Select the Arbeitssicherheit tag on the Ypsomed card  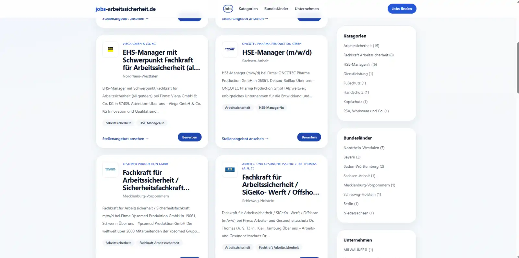click(118, 243)
